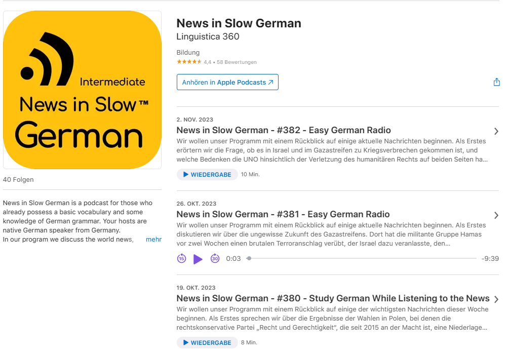Click Anhören in Apple Podcasts button
The image size is (511, 354).
coord(227,82)
